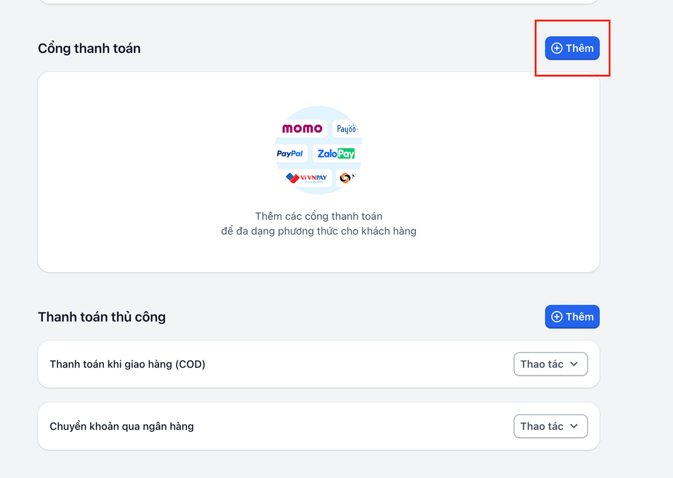This screenshot has height=478, width=673.
Task: Click the Thanh toán thủ công section heading
Action: [102, 317]
